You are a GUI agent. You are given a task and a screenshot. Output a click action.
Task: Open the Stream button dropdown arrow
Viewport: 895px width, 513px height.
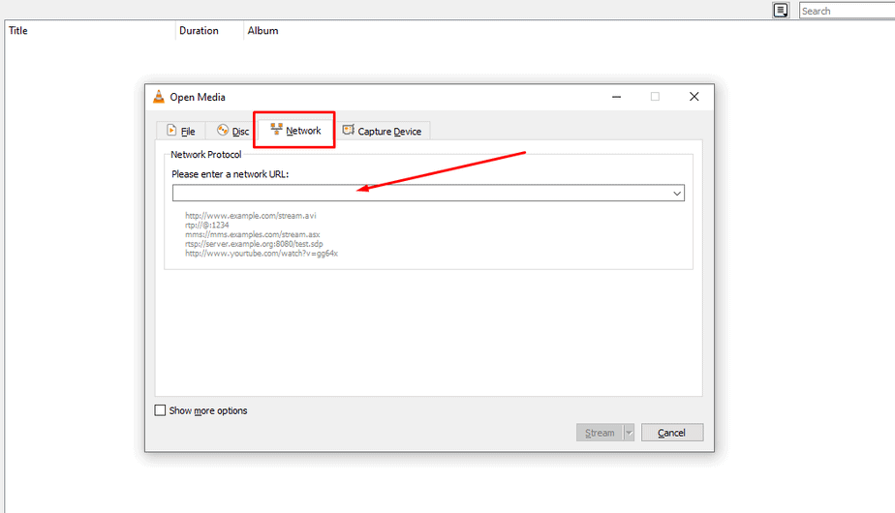629,433
